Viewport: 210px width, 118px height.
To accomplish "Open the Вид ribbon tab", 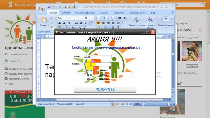I will click(x=153, y=13).
